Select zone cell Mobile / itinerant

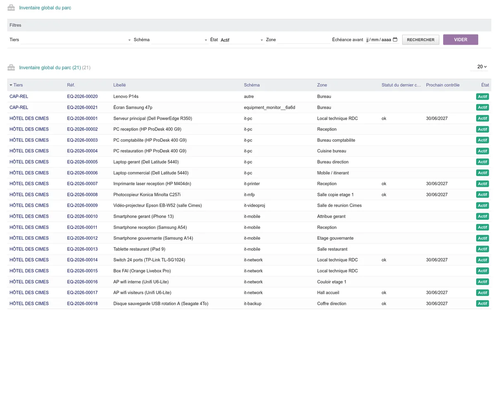(333, 173)
